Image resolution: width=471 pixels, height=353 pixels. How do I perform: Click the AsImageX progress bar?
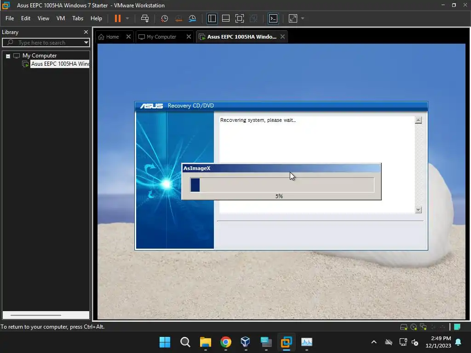(x=282, y=185)
